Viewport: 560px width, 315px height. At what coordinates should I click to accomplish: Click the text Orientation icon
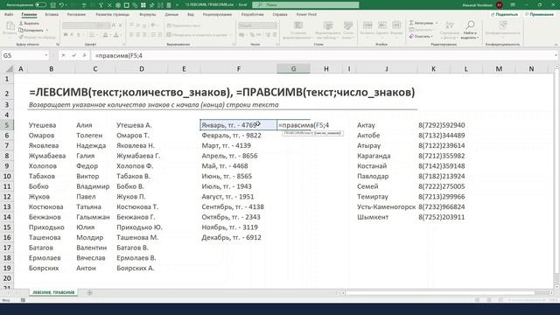coord(154,25)
